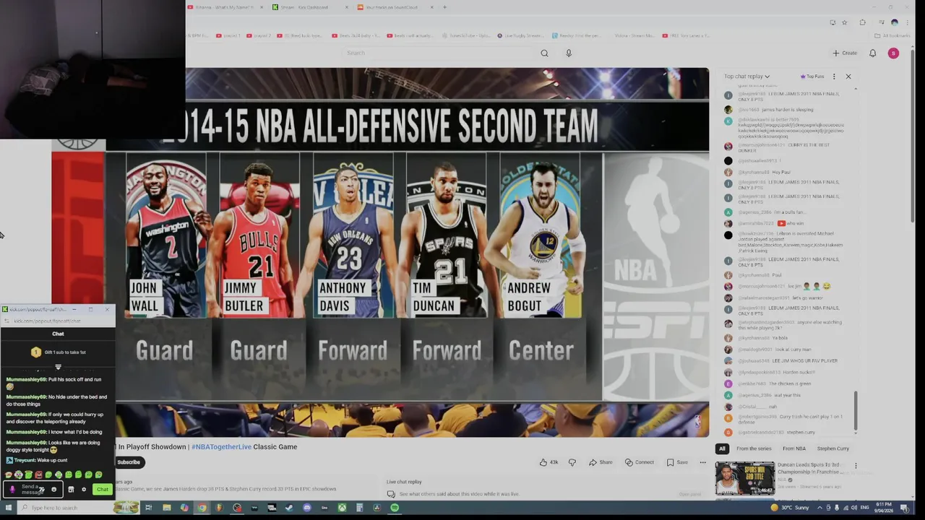Subscribe to the channel
The image size is (925, 520).
click(129, 462)
